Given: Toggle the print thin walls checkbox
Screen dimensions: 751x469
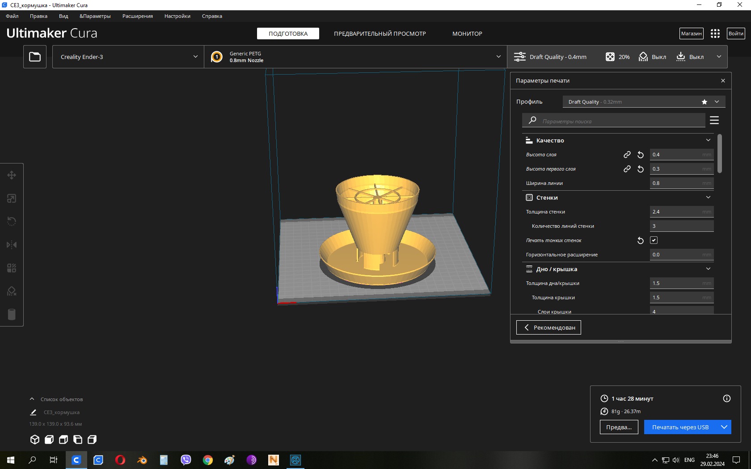Looking at the screenshot, I should click(654, 240).
